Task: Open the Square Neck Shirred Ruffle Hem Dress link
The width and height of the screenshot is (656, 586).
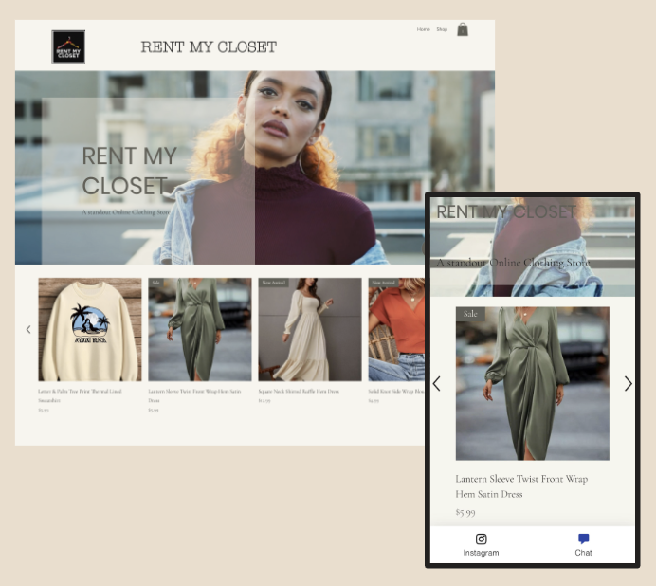Action: [298, 391]
